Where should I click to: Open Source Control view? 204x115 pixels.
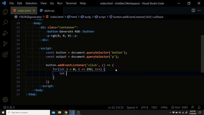pyautogui.click(x=5, y=44)
